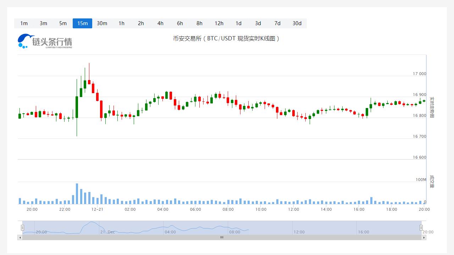
Task: Click the tallest blue volume bar
Action: tap(77, 194)
